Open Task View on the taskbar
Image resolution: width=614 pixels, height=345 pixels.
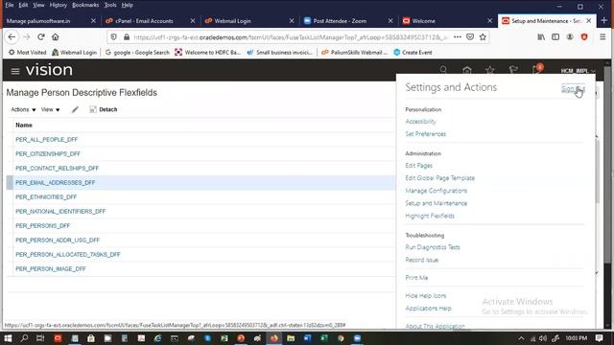click(40, 338)
